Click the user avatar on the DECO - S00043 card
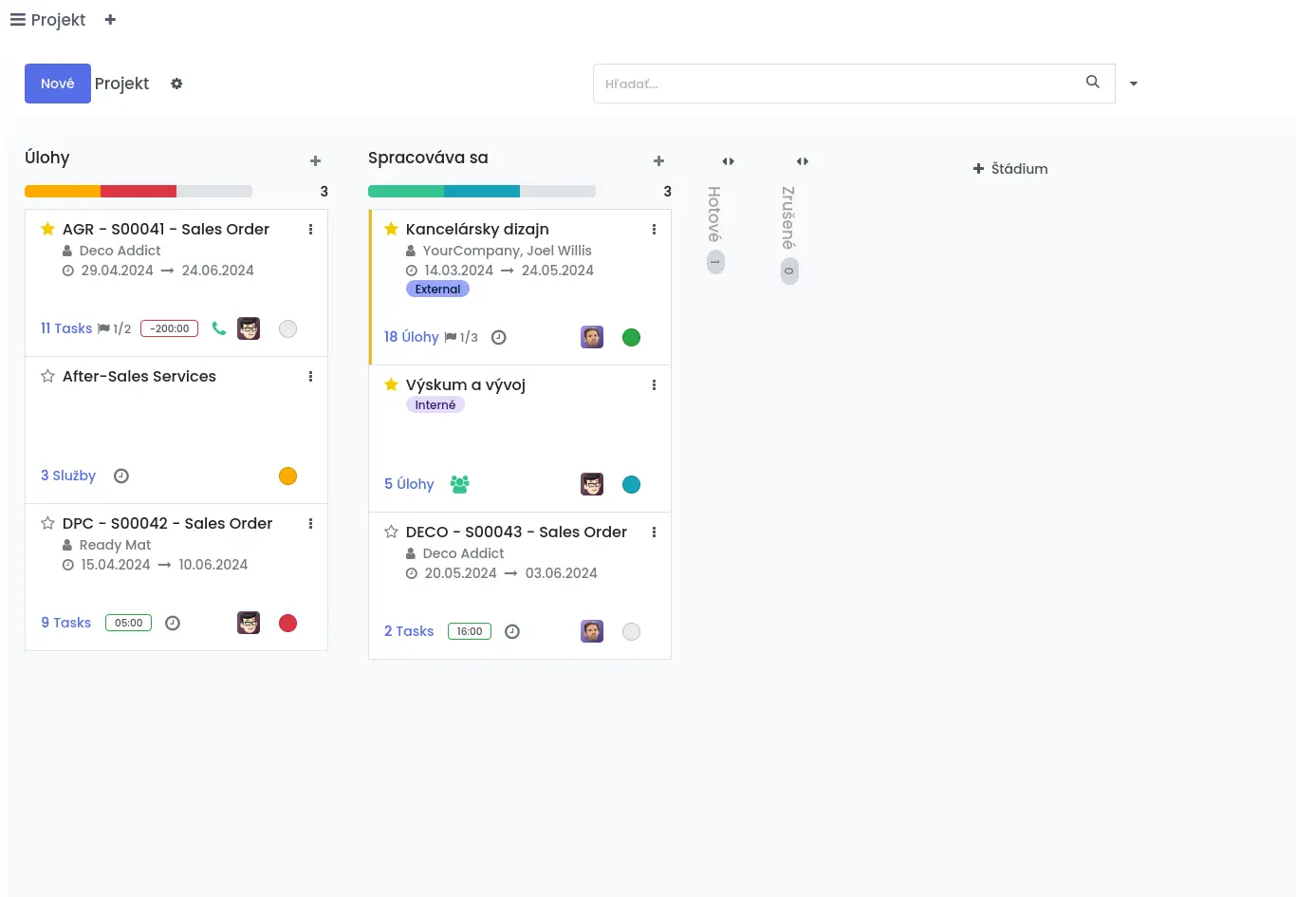This screenshot has height=897, width=1296. 592,631
